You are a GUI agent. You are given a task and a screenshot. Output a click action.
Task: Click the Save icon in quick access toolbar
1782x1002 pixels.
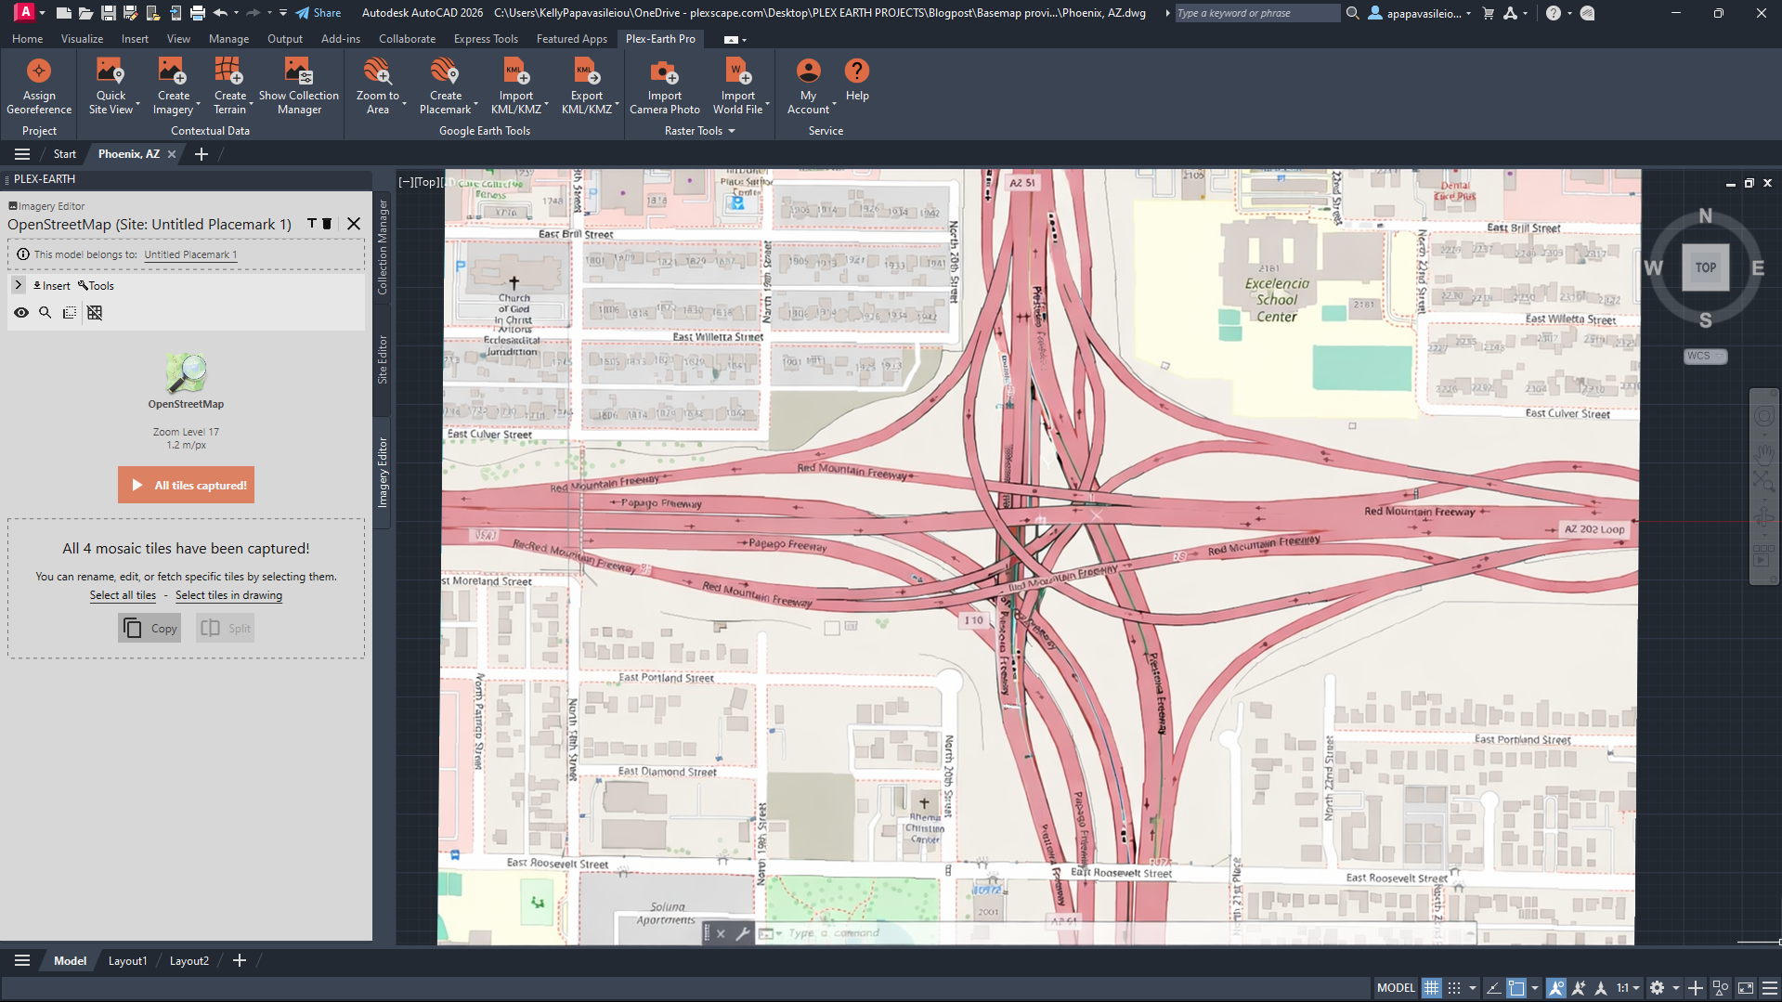109,13
